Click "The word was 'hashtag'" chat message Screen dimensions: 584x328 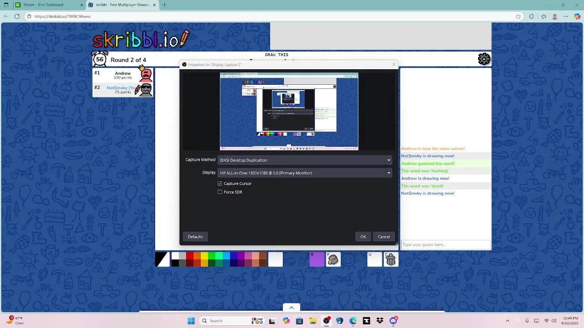point(425,171)
